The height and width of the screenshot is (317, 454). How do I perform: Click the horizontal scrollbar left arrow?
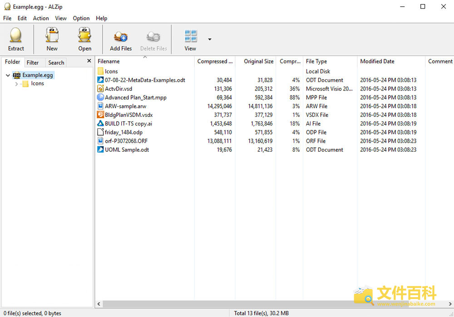click(99, 304)
